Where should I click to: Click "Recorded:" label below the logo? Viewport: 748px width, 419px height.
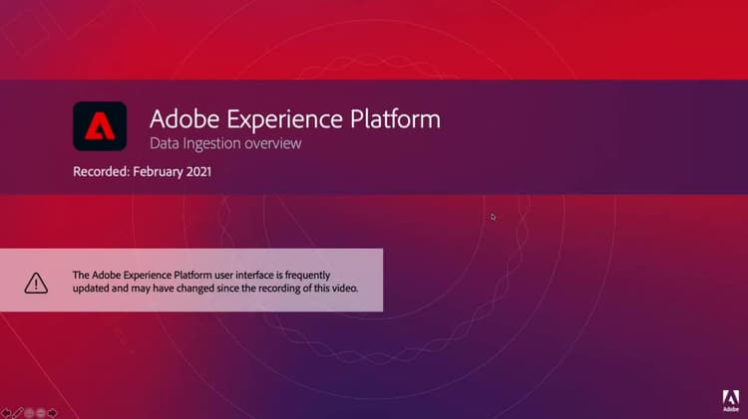tap(102, 171)
